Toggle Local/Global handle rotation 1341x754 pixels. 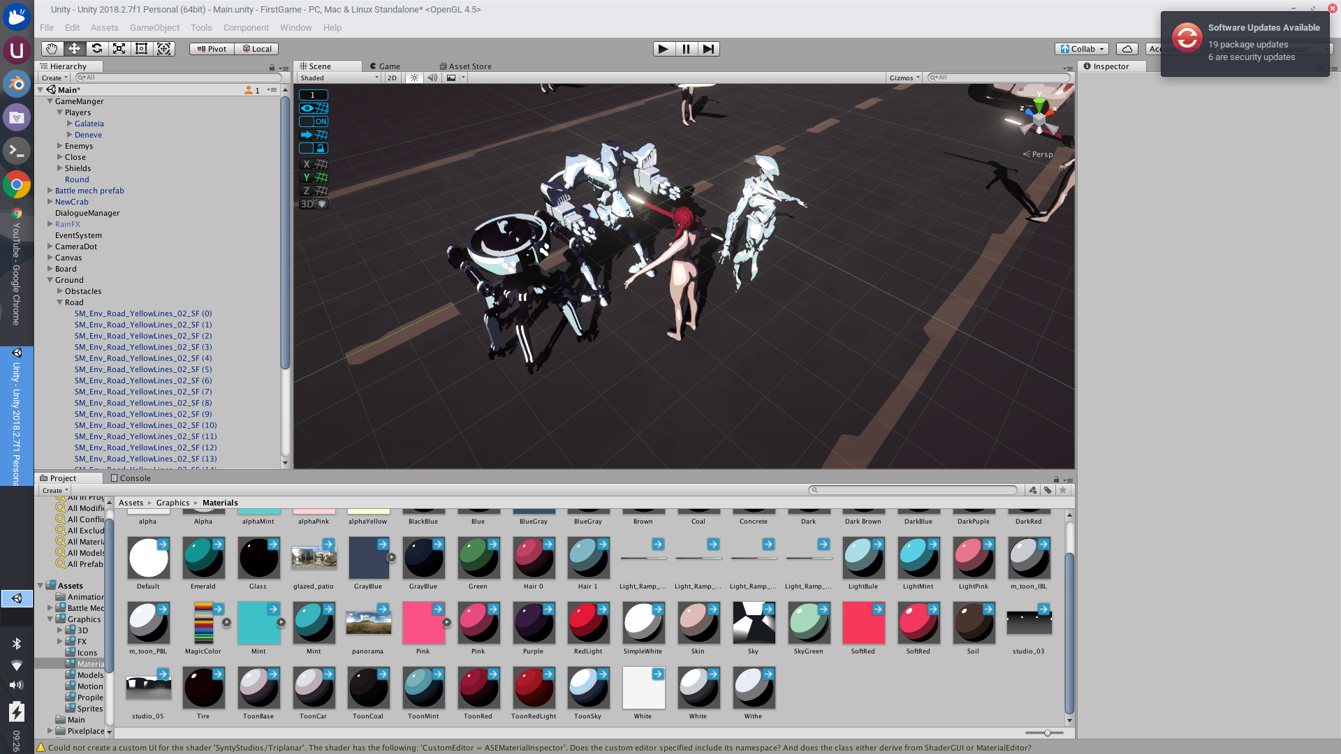(x=257, y=49)
